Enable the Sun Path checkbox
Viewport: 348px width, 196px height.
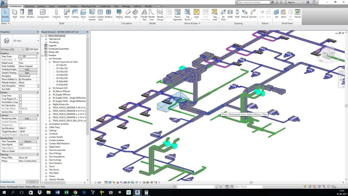(x=21, y=89)
